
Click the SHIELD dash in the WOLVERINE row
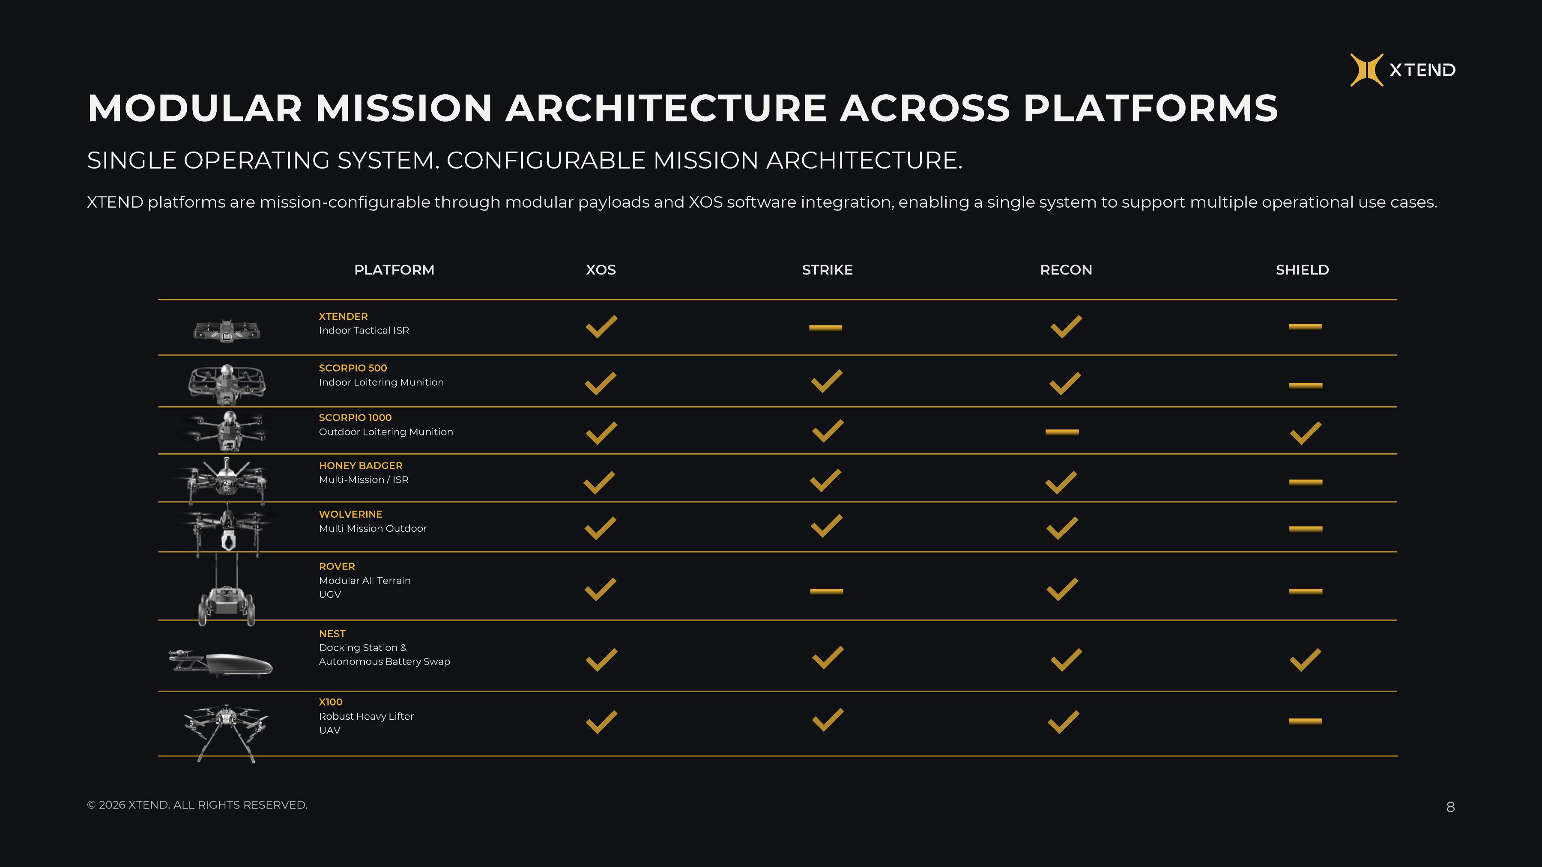pyautogui.click(x=1306, y=529)
